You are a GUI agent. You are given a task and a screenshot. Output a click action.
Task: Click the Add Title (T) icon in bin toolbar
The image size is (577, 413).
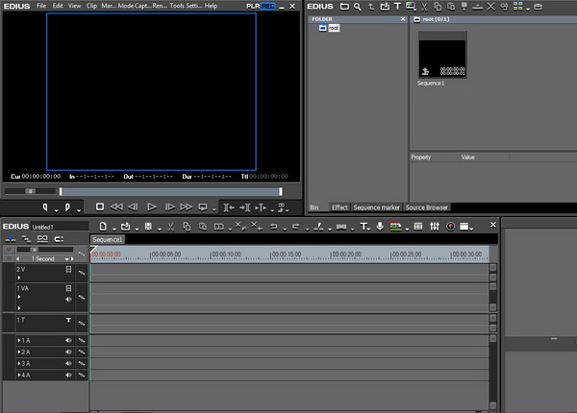[396, 7]
